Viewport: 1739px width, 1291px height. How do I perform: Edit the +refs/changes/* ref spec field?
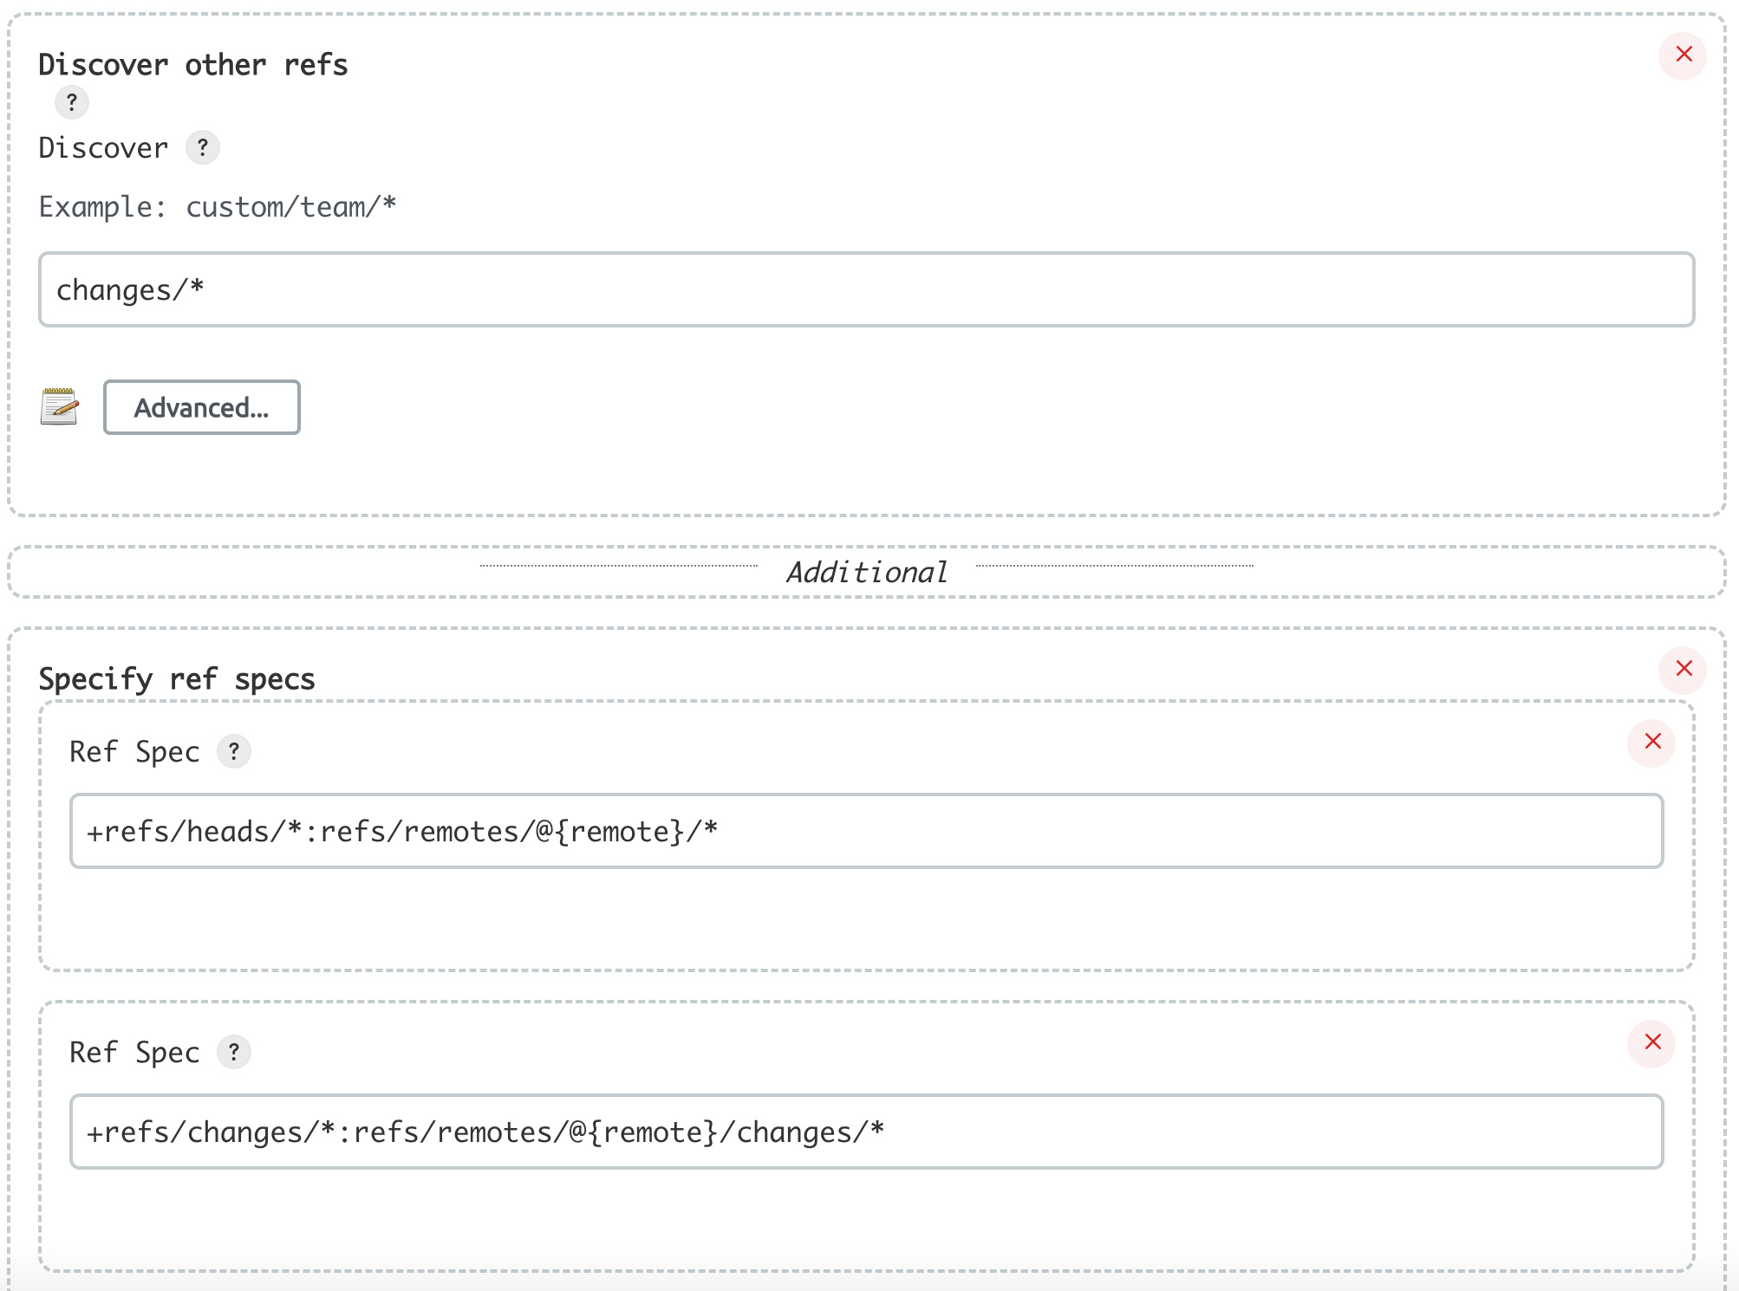[866, 1132]
